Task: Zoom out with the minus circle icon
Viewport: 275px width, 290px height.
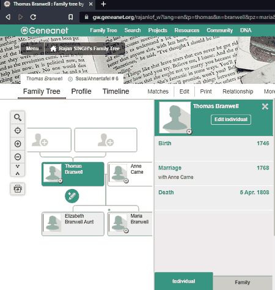Action: pos(18,157)
